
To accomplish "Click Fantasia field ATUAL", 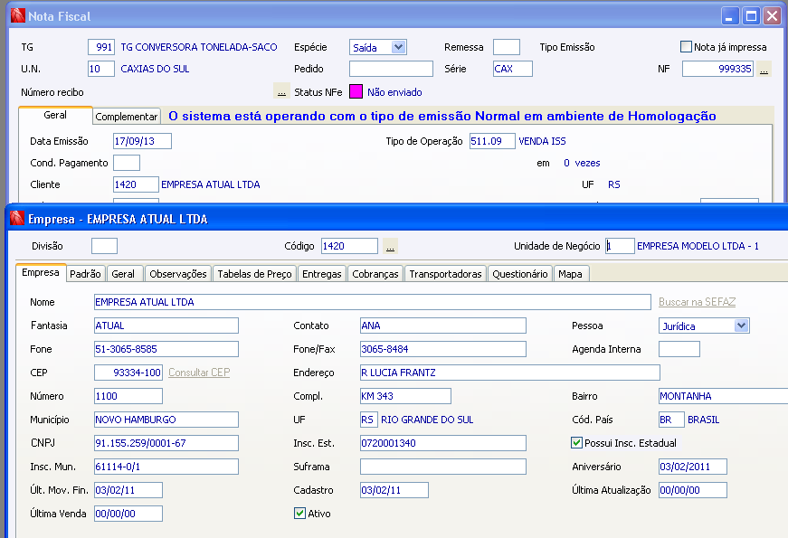I will point(166,326).
